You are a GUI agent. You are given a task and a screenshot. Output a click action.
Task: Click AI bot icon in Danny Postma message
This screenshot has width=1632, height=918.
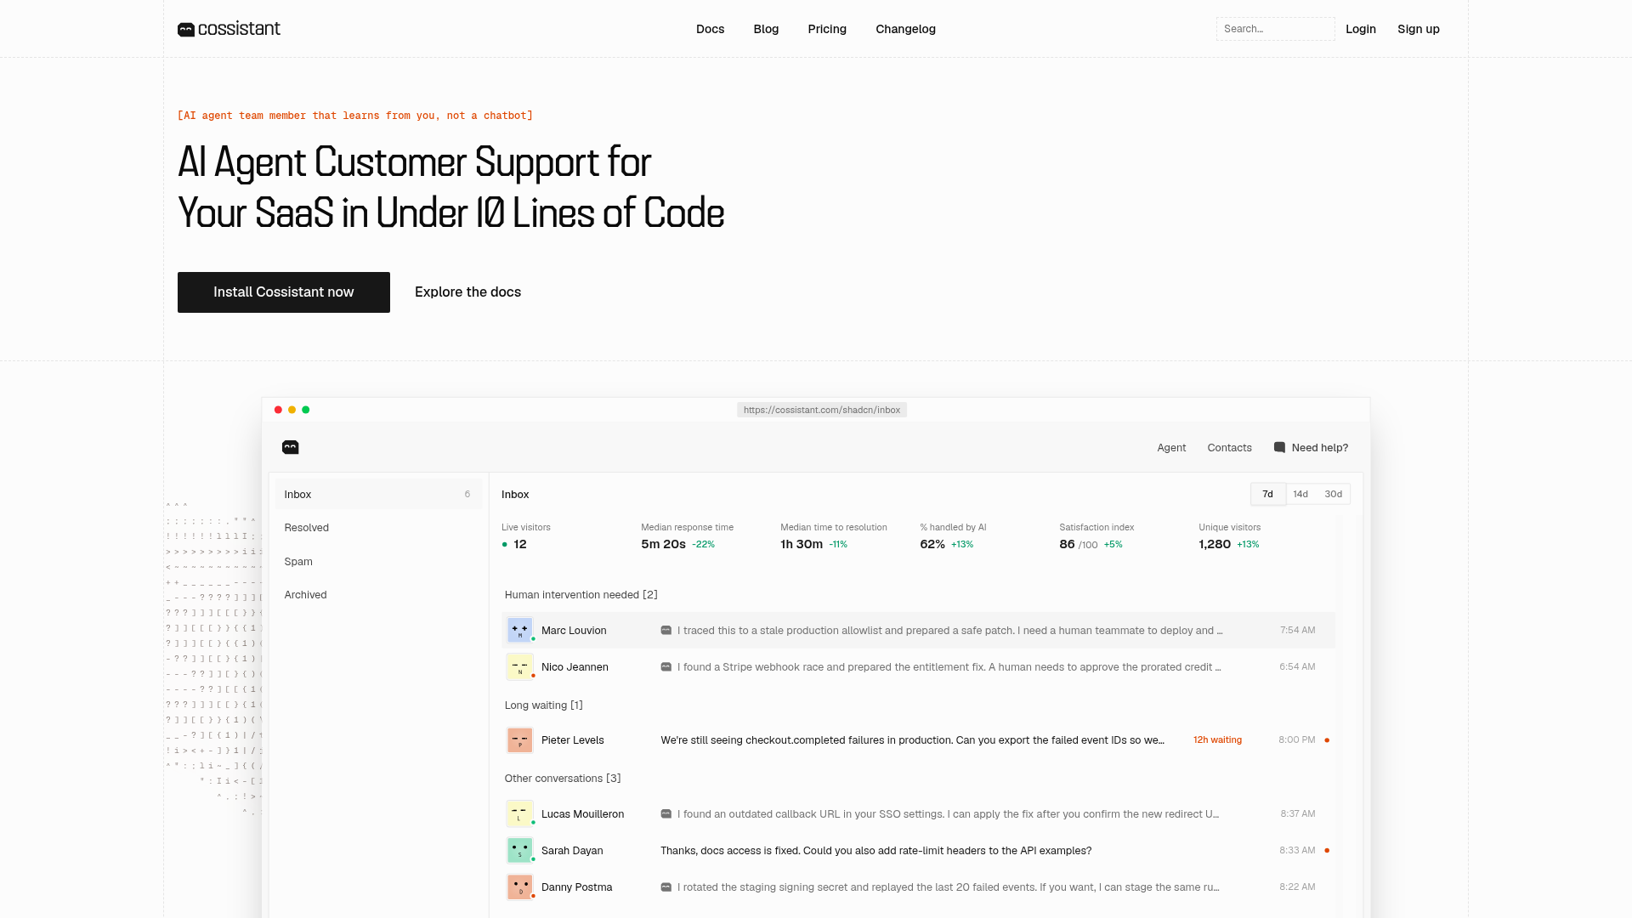(666, 887)
